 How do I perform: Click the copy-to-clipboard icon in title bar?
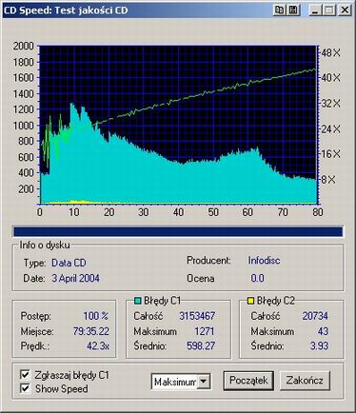click(x=280, y=10)
